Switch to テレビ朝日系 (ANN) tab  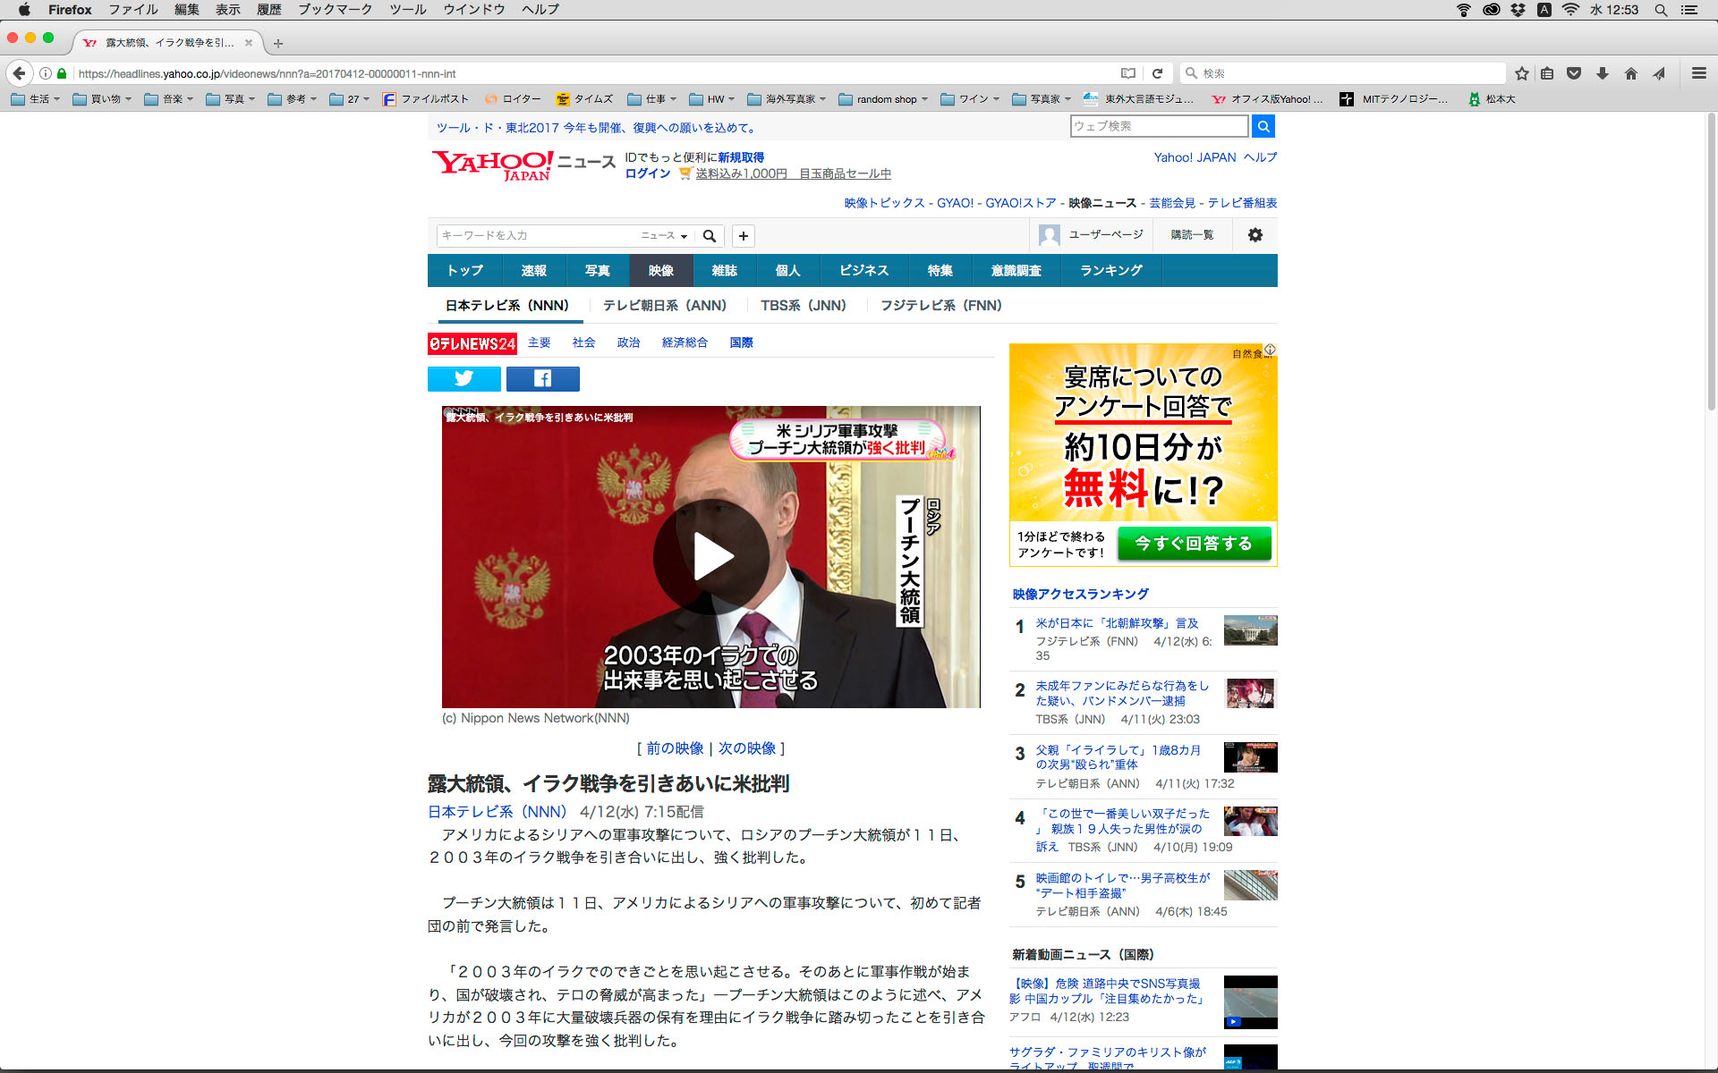(664, 306)
